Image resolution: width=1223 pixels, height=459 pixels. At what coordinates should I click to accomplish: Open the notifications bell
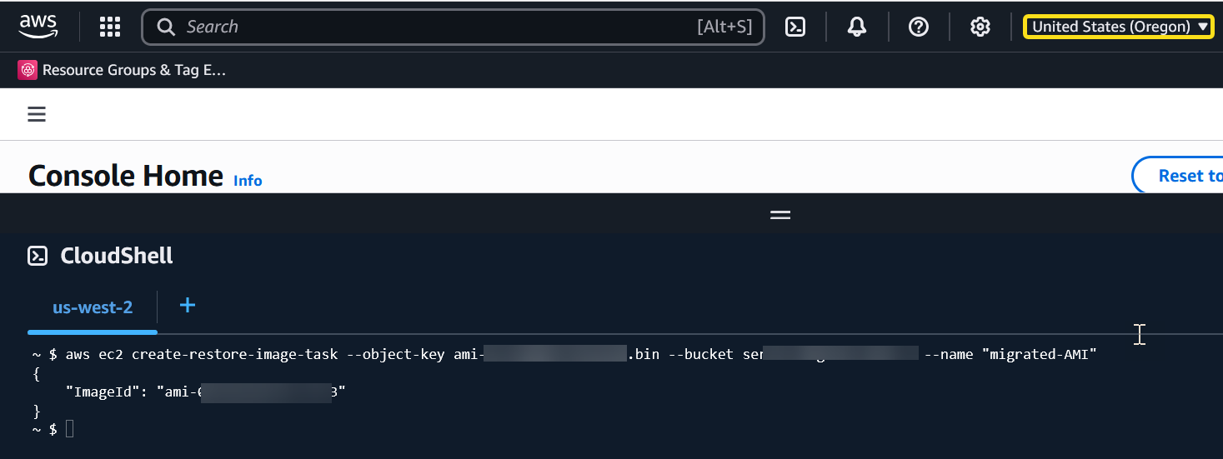pos(857,27)
